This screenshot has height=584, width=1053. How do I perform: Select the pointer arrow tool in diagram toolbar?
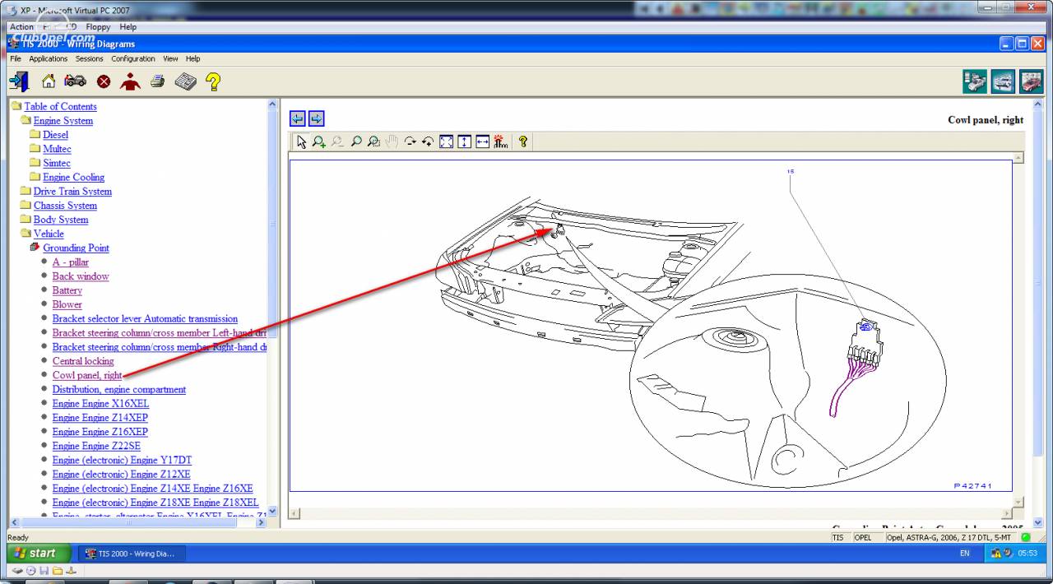coord(301,141)
